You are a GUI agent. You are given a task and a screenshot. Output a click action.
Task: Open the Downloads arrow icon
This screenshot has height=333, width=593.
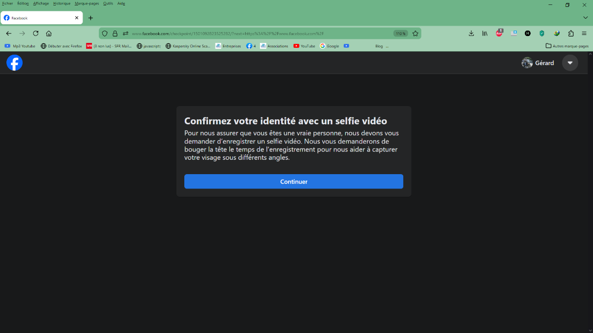471,34
